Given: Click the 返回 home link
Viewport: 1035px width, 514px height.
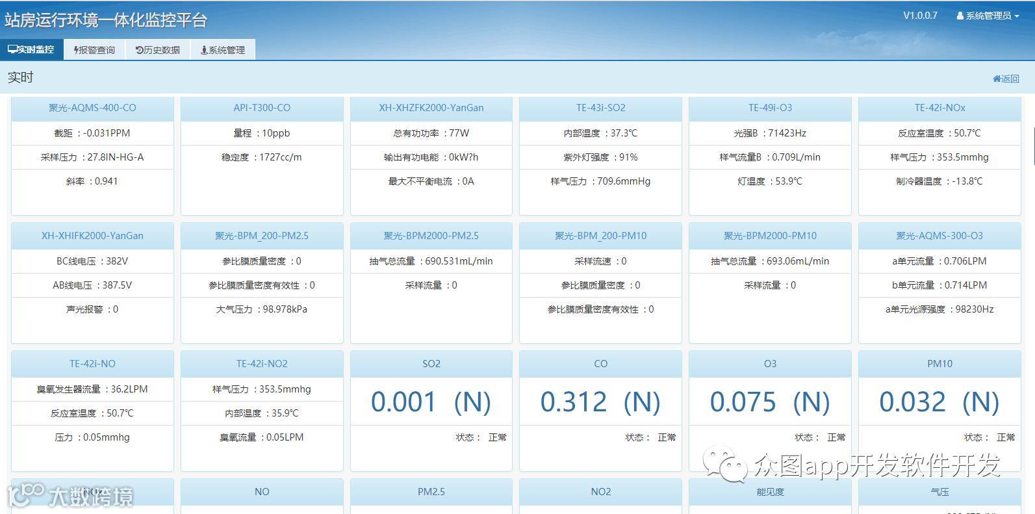Looking at the screenshot, I should coord(1006,79).
